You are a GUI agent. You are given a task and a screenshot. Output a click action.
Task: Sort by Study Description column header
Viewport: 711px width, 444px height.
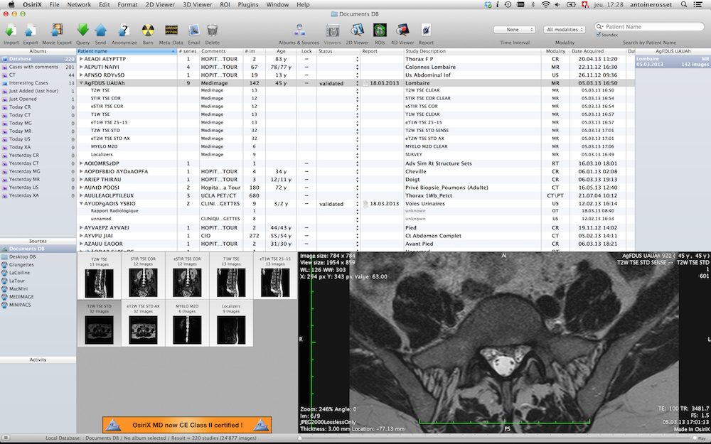[x=472, y=51]
